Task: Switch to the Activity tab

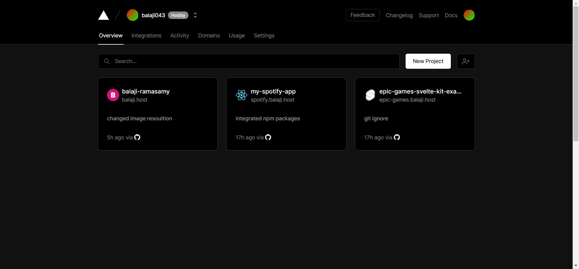Action: pos(180,36)
